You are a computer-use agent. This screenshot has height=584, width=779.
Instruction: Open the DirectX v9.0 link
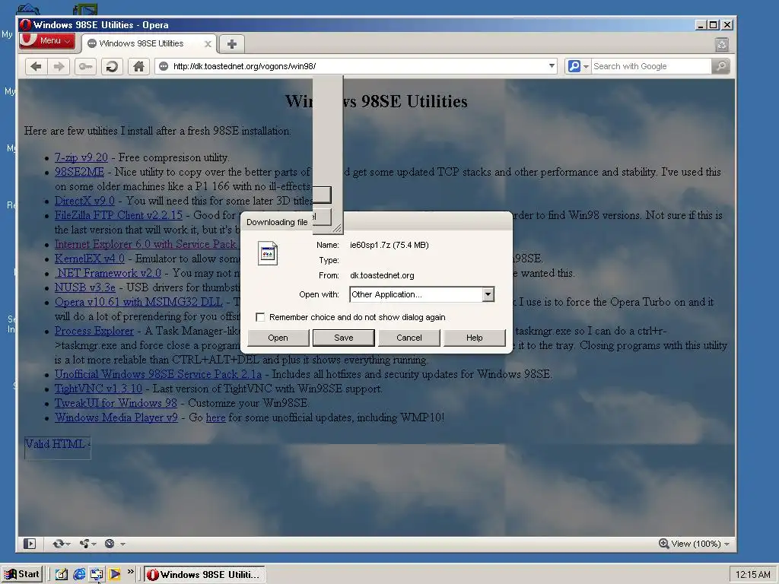[84, 201]
